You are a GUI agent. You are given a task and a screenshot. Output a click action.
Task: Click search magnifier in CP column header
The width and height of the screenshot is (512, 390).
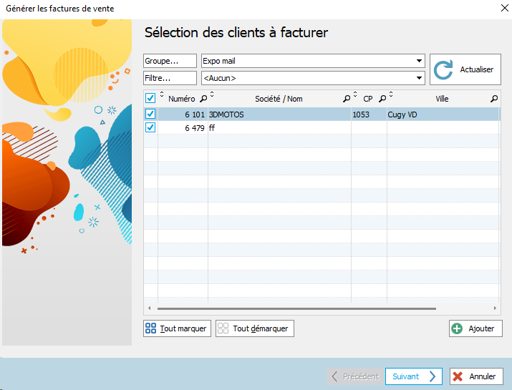[382, 99]
